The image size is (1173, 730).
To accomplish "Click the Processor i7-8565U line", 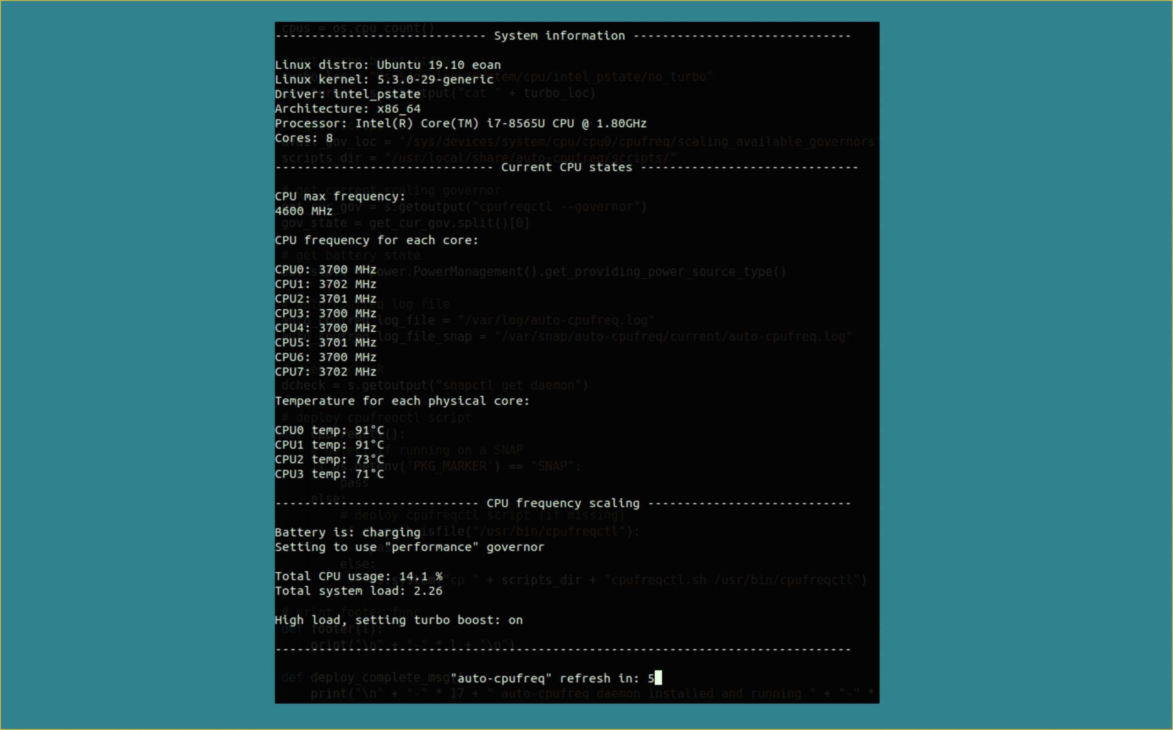I will [460, 124].
